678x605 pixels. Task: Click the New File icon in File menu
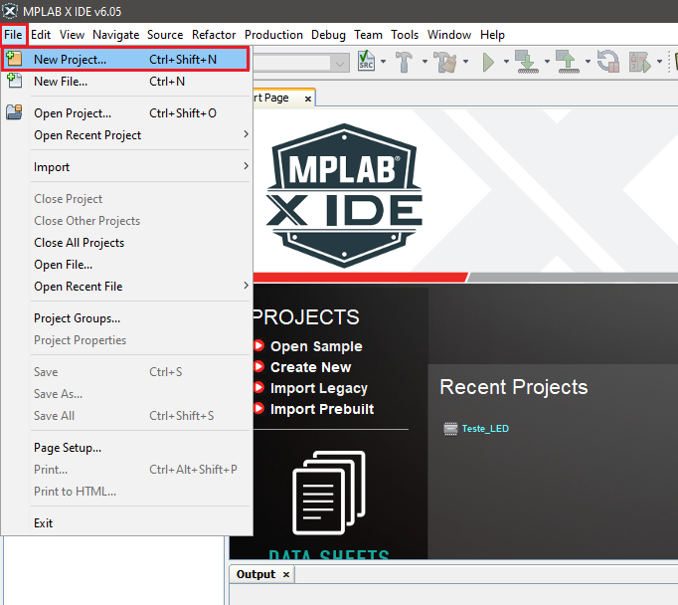[14, 81]
